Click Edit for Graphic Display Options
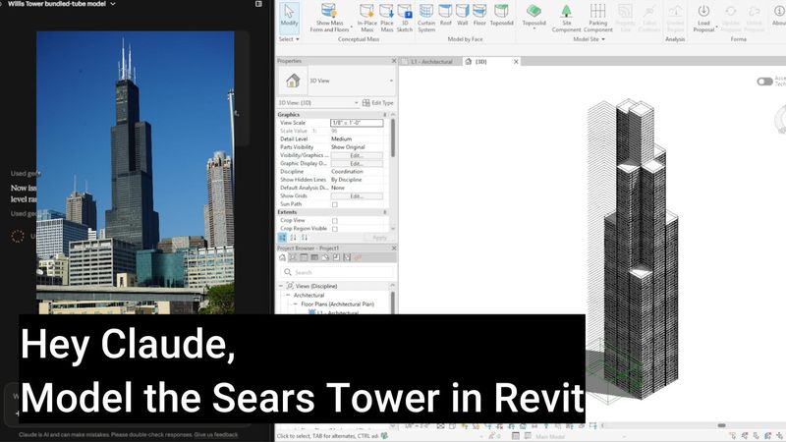 (357, 163)
